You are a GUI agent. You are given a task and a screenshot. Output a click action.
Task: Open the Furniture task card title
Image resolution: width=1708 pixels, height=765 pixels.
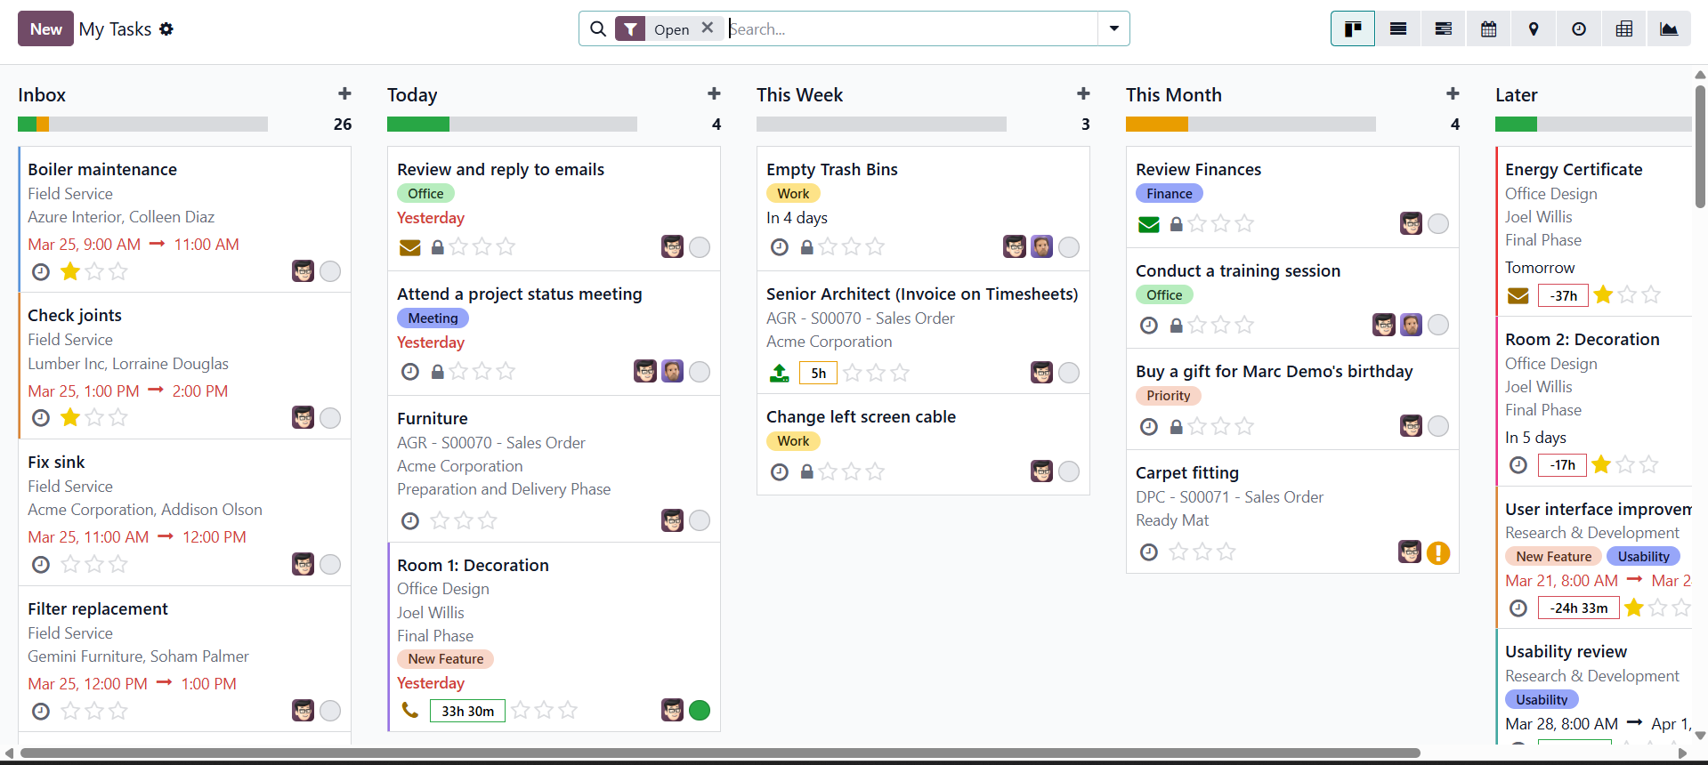tap(432, 419)
